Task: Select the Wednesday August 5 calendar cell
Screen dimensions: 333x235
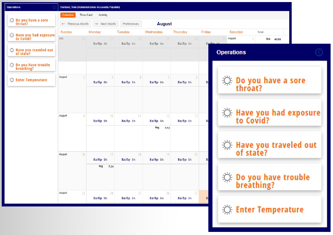Action: click(157, 93)
